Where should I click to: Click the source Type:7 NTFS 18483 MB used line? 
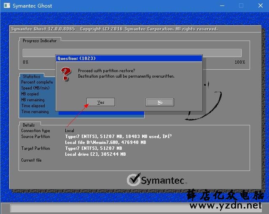[118, 136]
